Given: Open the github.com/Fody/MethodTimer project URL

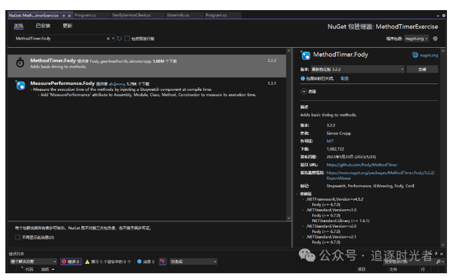Looking at the screenshot, I should click(362, 165).
